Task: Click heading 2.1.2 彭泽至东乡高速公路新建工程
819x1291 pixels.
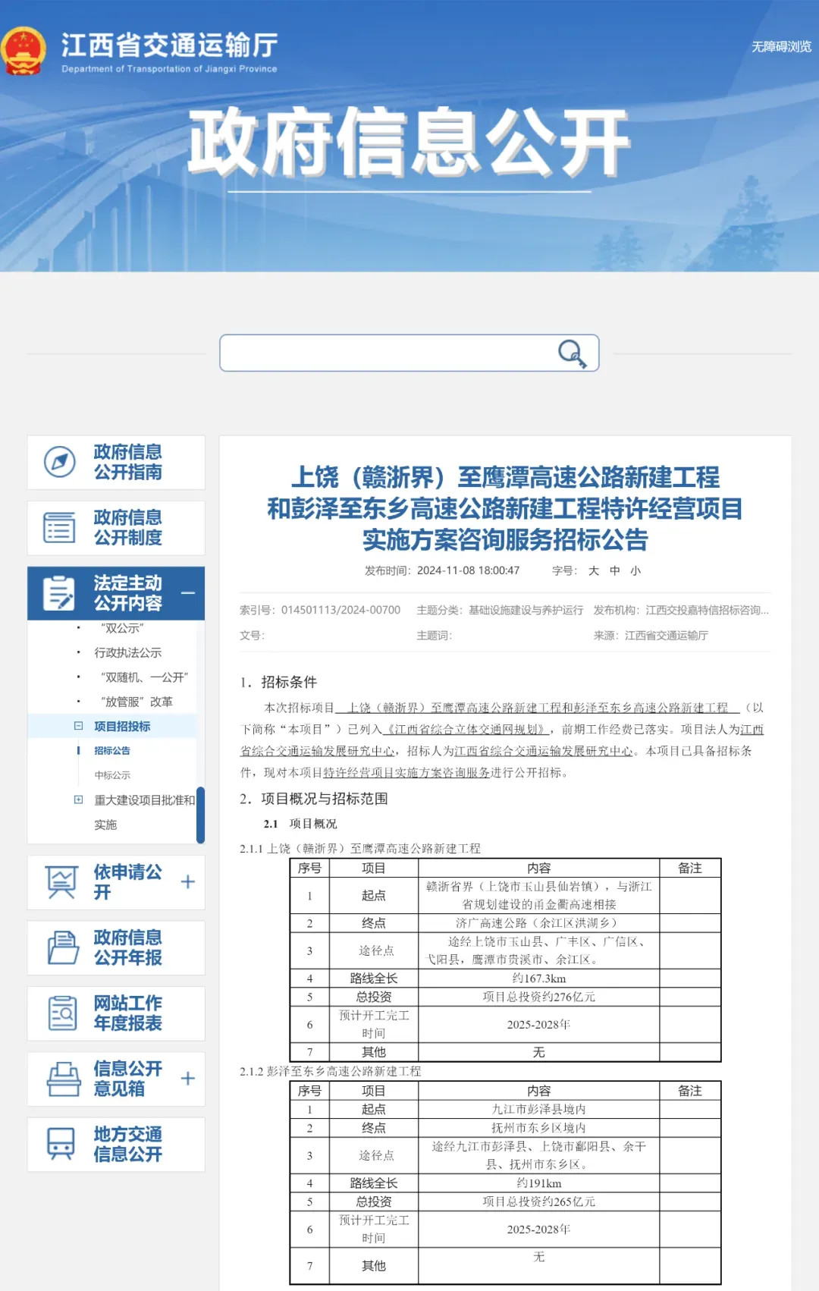Action: pyautogui.click(x=330, y=1071)
